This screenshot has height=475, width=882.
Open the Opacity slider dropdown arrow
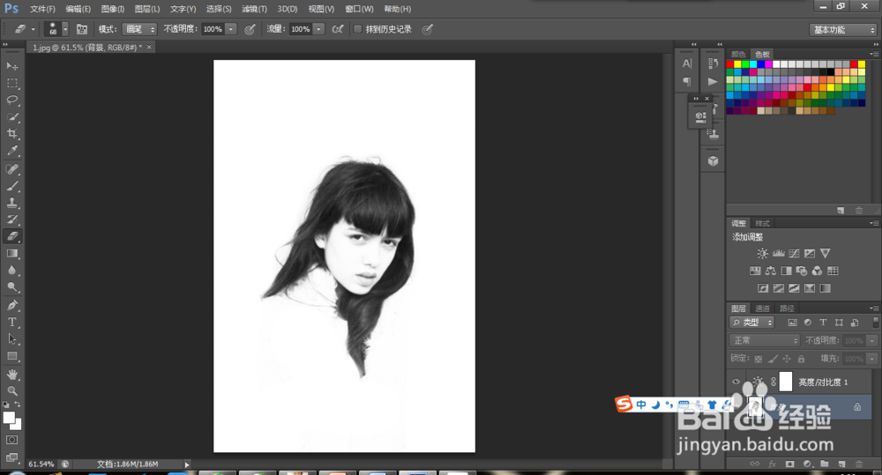click(x=230, y=29)
